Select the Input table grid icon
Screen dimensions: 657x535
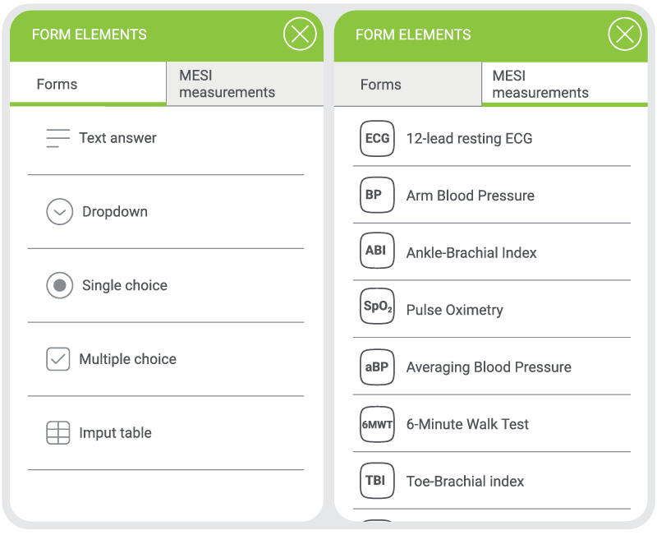[x=58, y=433]
